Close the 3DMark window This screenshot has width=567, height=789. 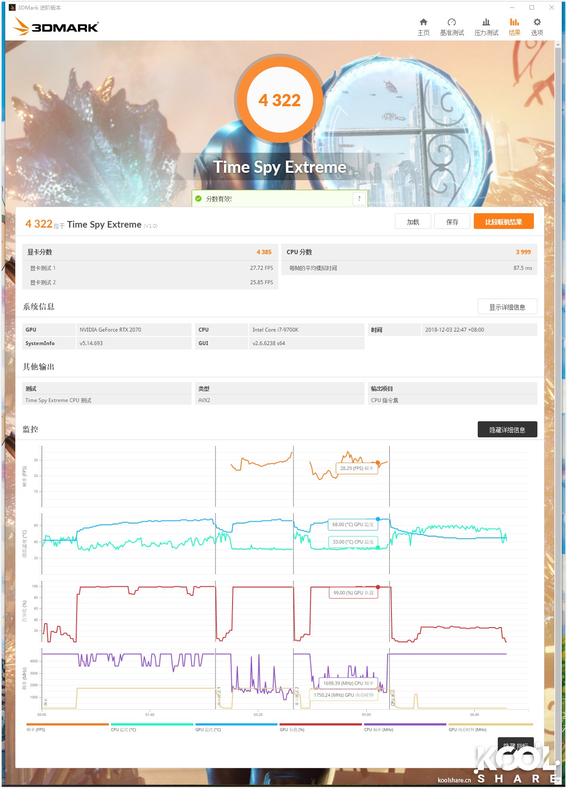pos(551,7)
